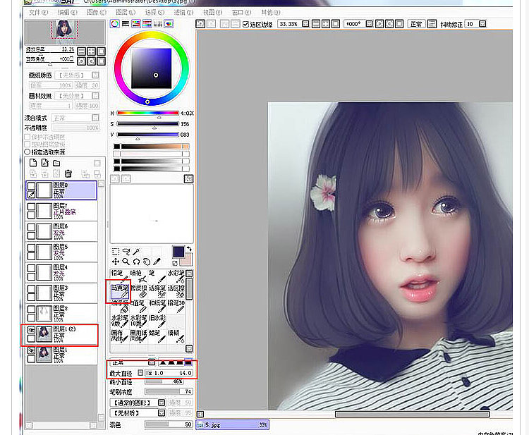Toggle the swatches panel icon
The width and height of the screenshot is (529, 435).
(x=157, y=24)
